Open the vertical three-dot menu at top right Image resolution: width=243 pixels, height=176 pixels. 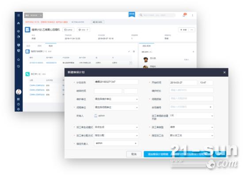pos(193,15)
